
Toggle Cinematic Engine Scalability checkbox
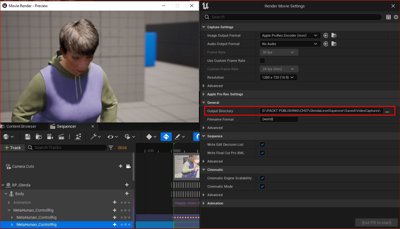click(x=262, y=178)
